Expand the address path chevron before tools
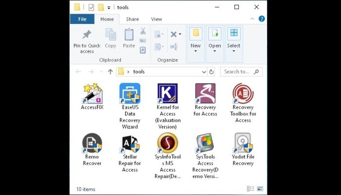The image size is (341, 195). [x=128, y=72]
